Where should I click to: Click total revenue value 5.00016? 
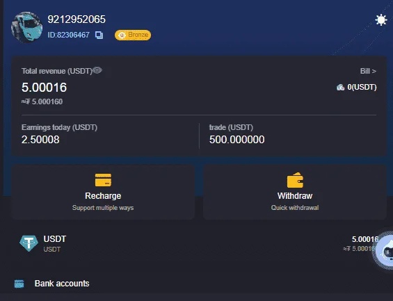44,88
